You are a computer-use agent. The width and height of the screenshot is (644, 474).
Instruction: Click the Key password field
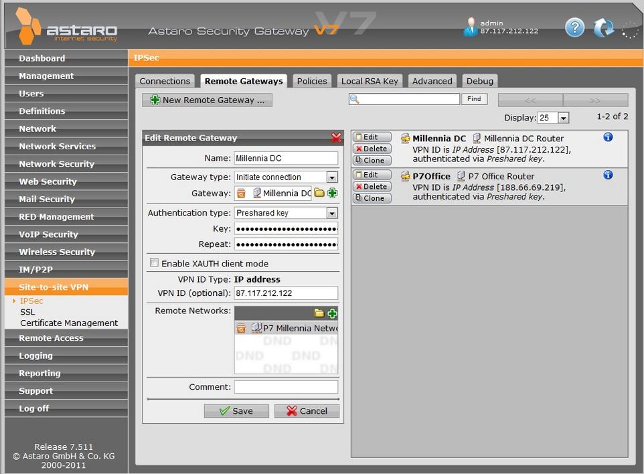[x=286, y=228]
